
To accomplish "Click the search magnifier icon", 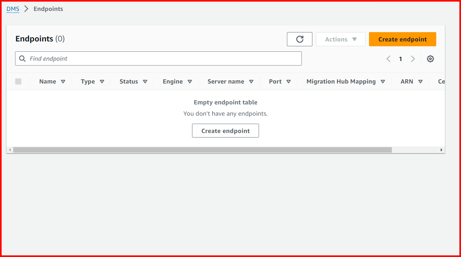I will coord(22,58).
